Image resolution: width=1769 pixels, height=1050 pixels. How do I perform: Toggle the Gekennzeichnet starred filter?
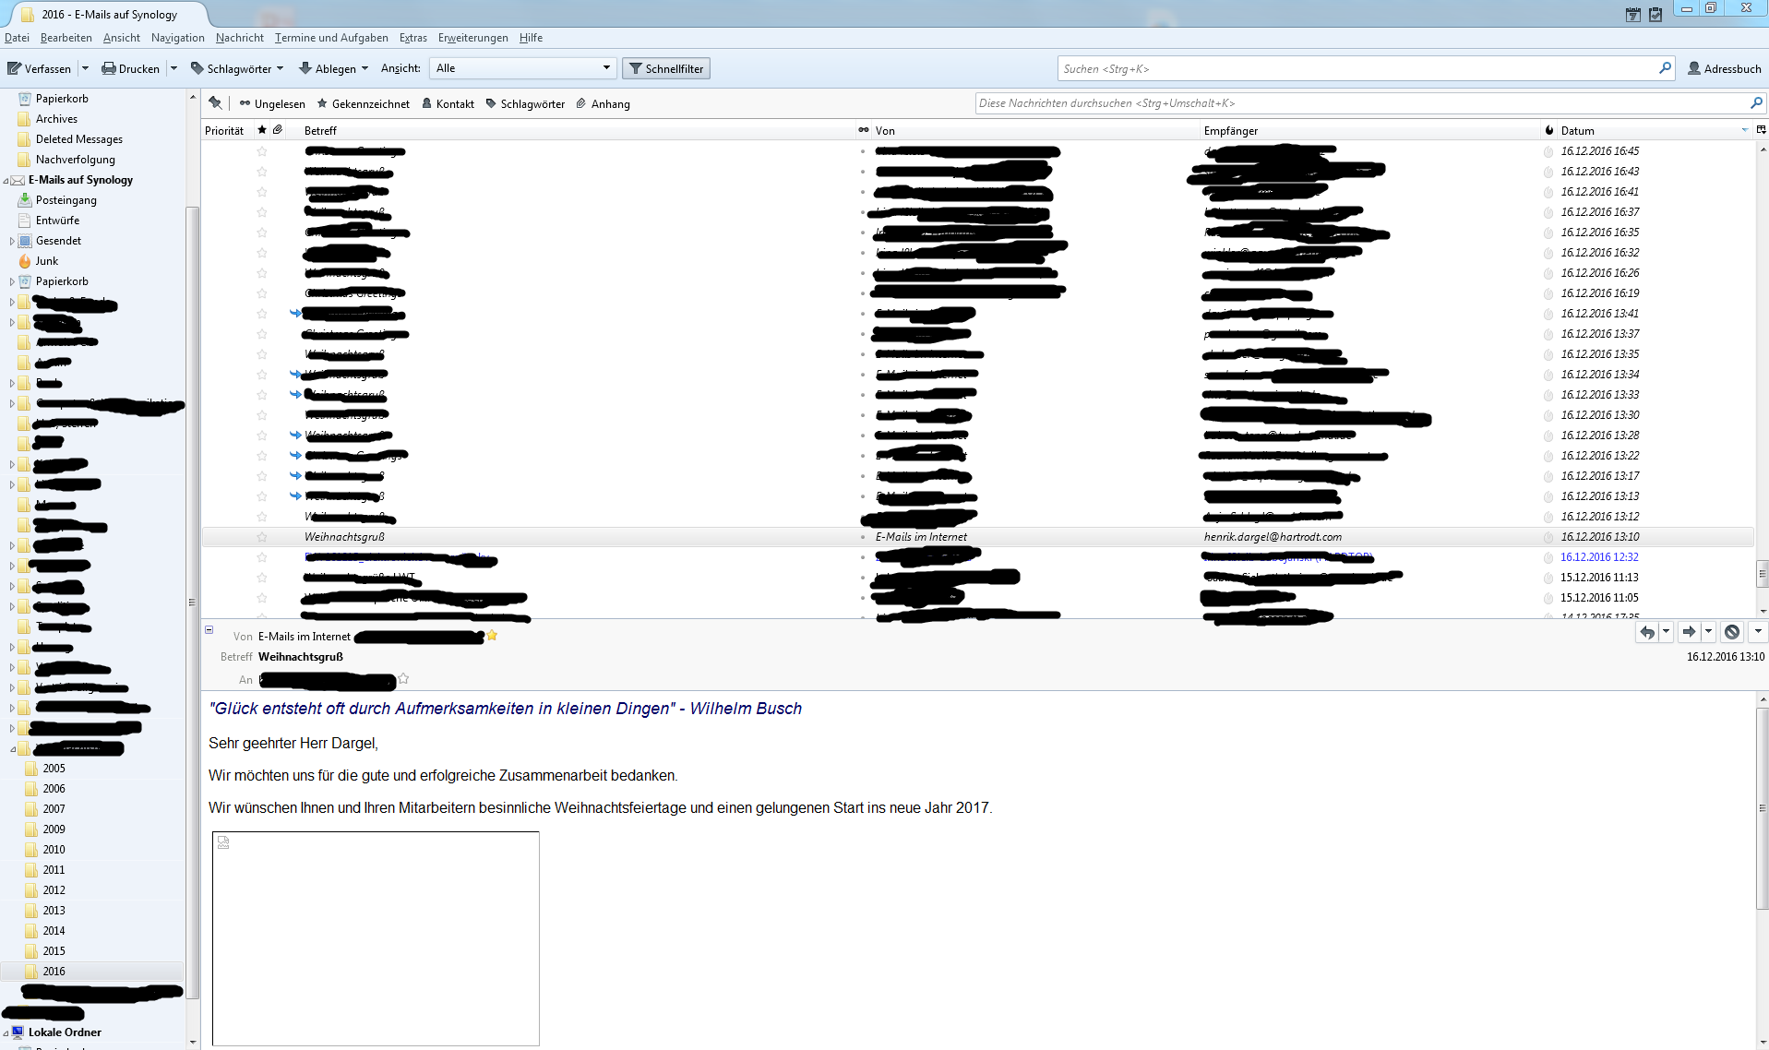click(363, 104)
